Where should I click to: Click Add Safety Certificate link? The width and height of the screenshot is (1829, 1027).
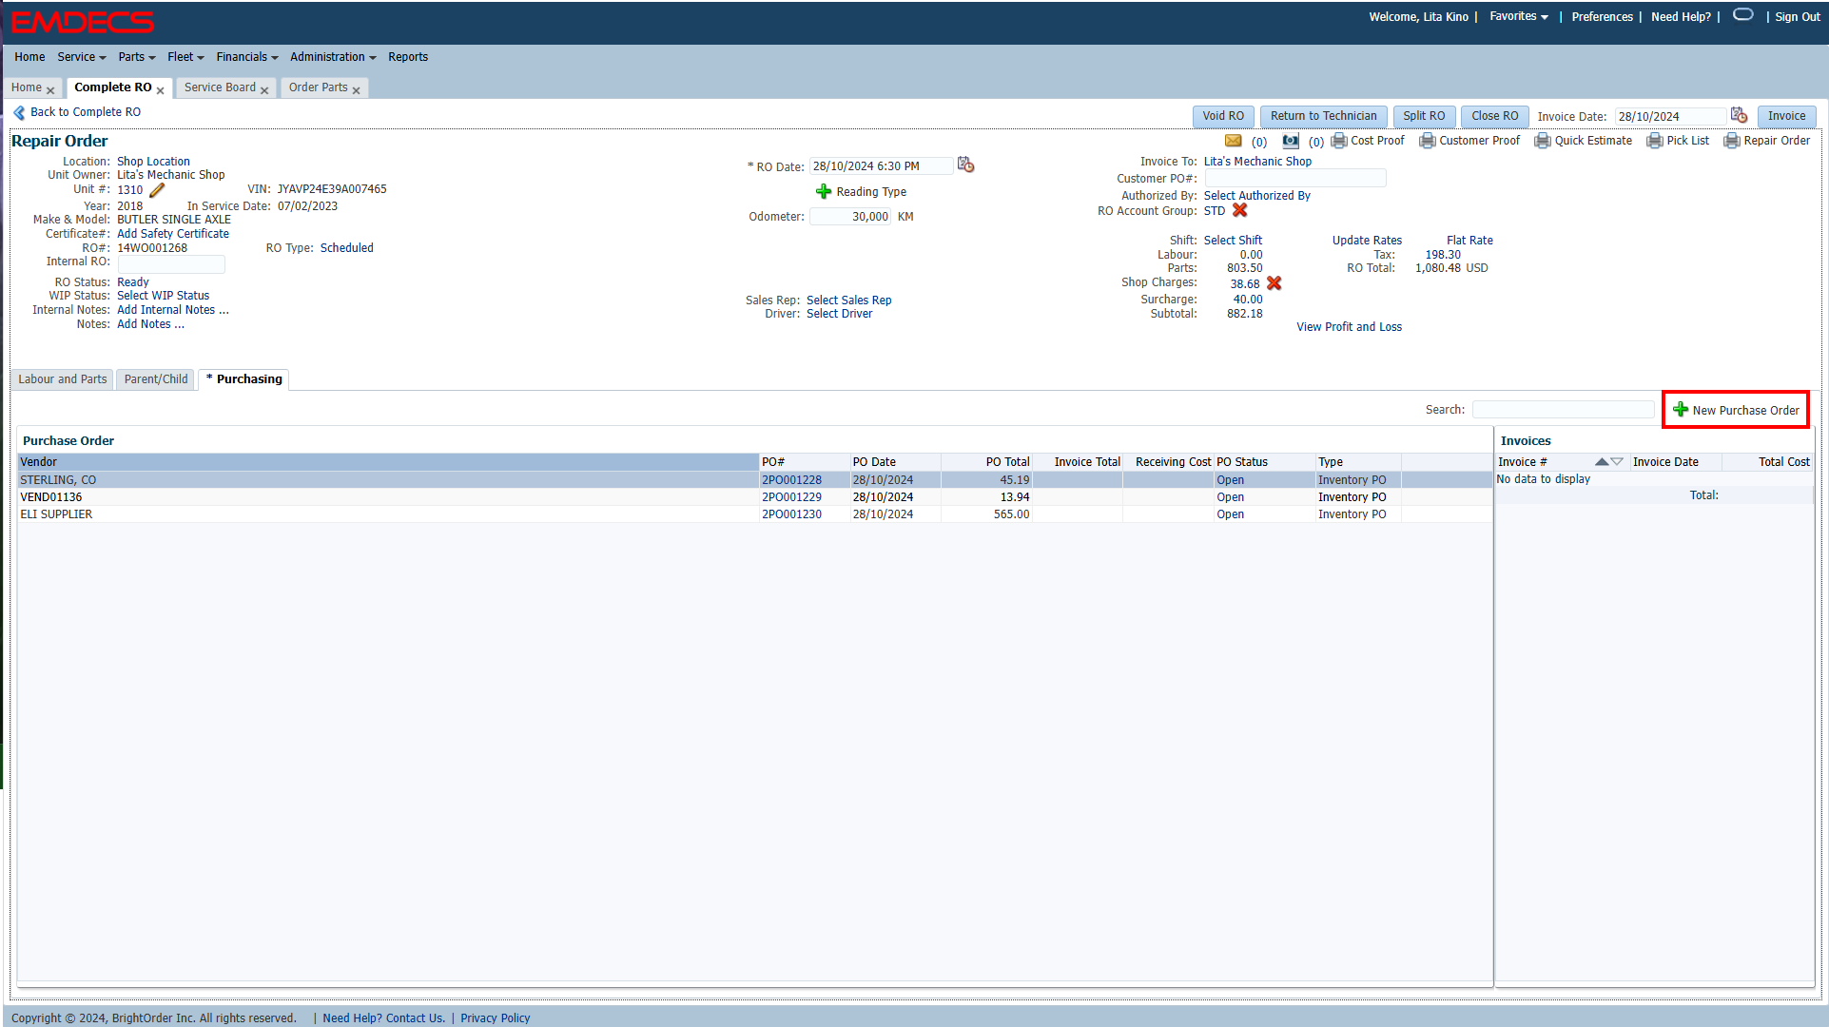173,234
